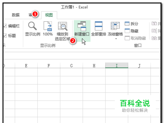
Task: Click the Synchronous Scrolling icon
Action: 154,31
